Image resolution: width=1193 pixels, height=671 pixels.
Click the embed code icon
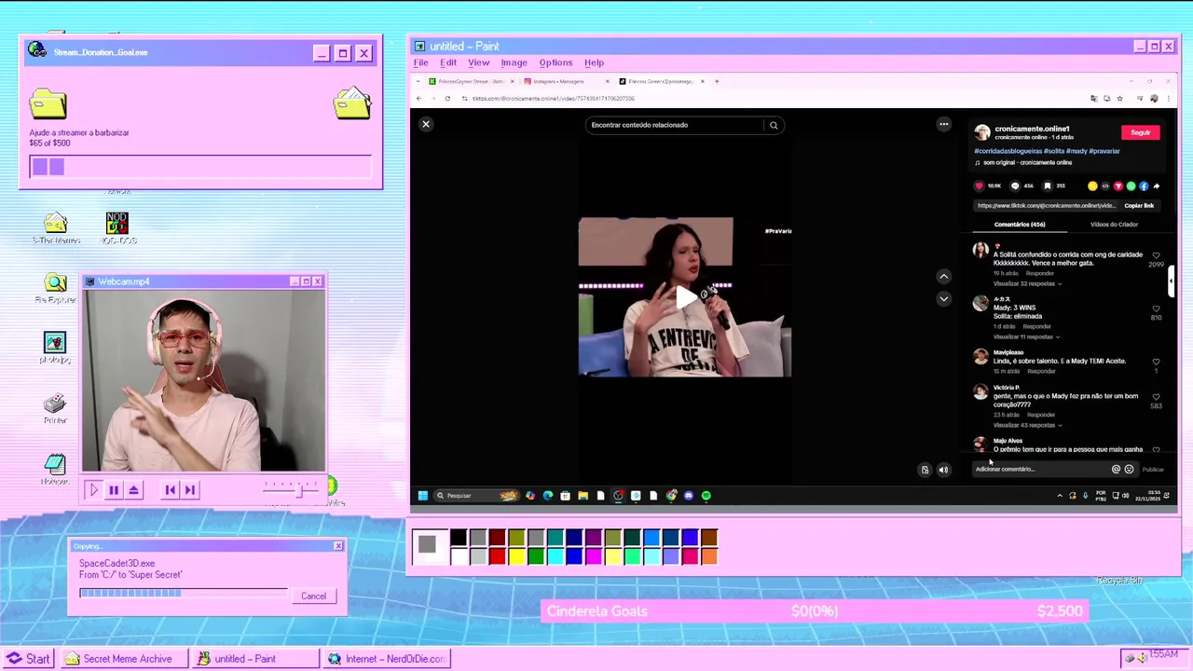click(1105, 185)
